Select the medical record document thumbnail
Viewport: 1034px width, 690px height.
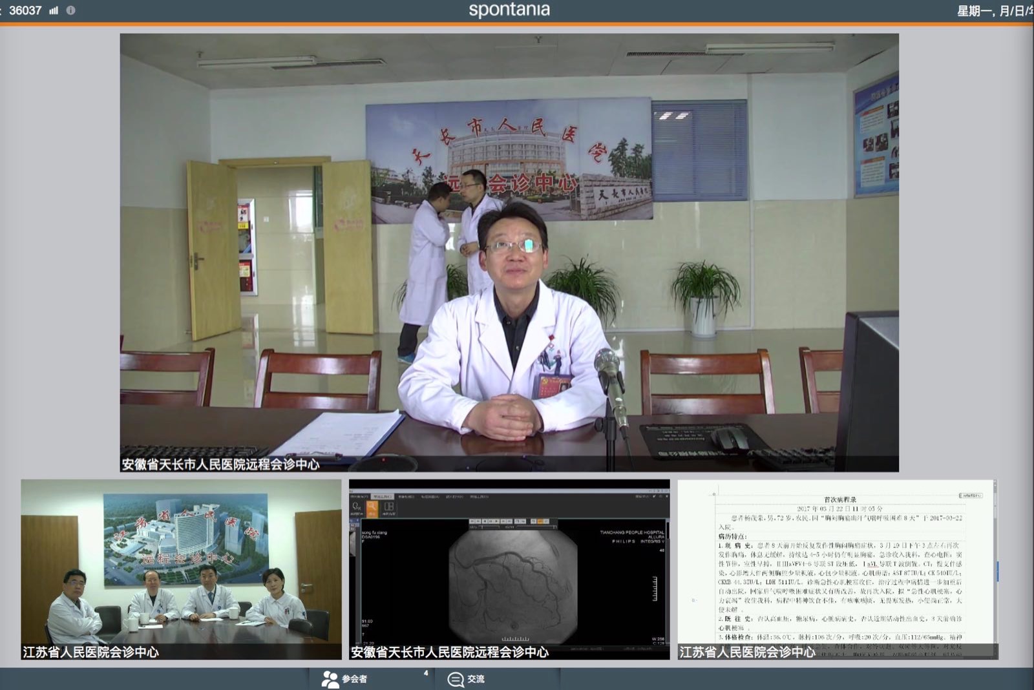point(838,569)
